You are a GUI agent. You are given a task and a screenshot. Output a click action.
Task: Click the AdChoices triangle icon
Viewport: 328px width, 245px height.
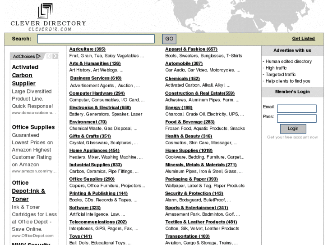pos(38,56)
